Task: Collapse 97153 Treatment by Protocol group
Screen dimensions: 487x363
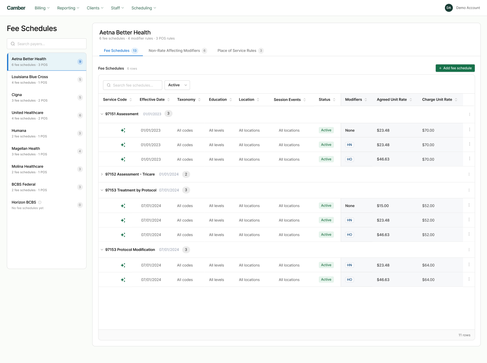Action: 102,190
